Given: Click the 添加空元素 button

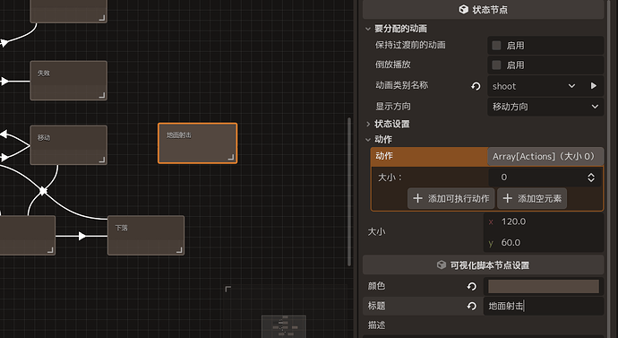Looking at the screenshot, I should point(532,198).
